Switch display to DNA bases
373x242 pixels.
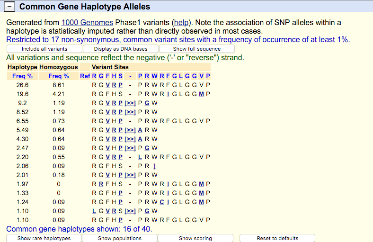tap(120, 49)
